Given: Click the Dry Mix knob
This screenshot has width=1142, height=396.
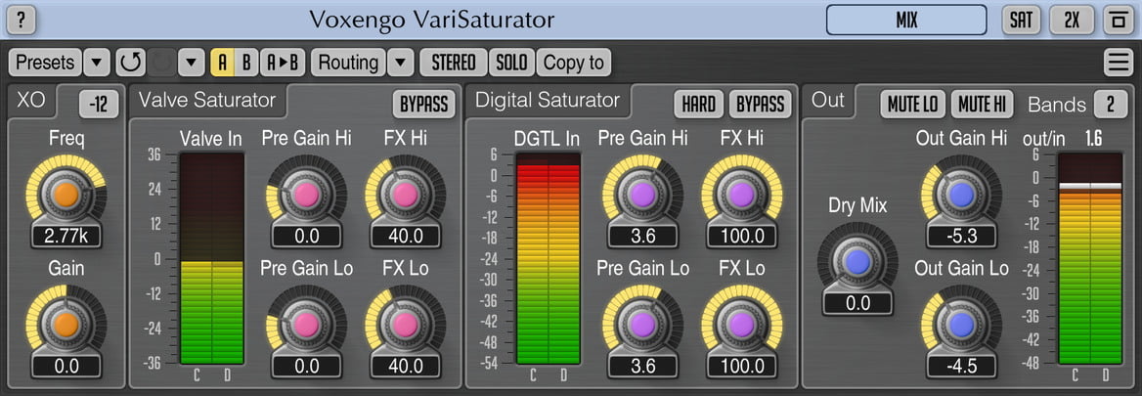Looking at the screenshot, I should 857,262.
